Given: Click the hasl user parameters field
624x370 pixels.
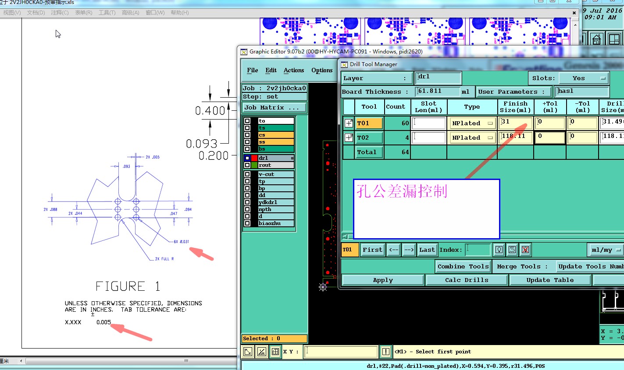Looking at the screenshot, I should click(x=582, y=92).
